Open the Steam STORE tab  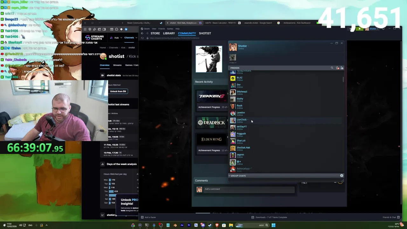(155, 33)
